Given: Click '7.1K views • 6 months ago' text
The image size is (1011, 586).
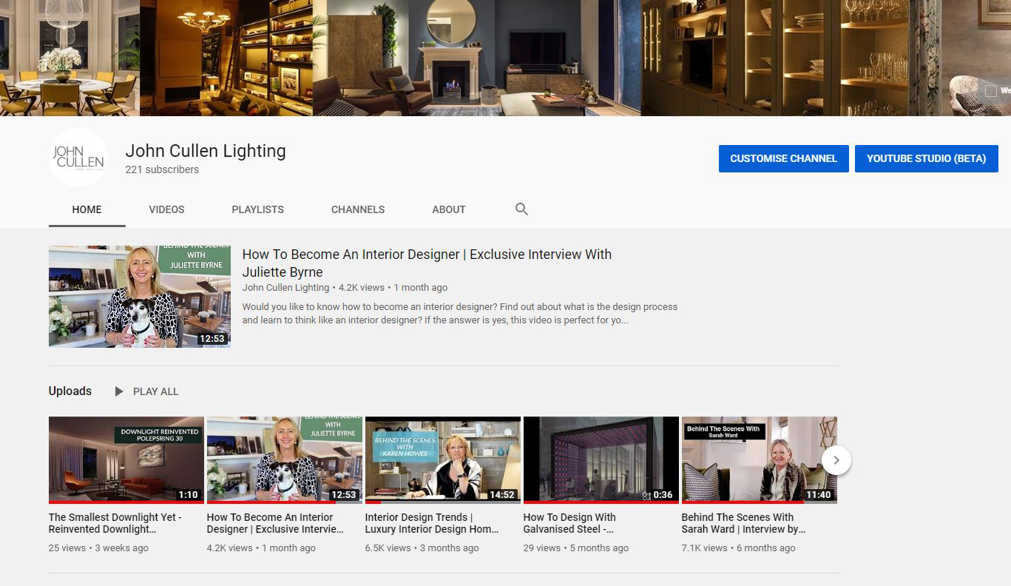Looking at the screenshot, I should [739, 548].
